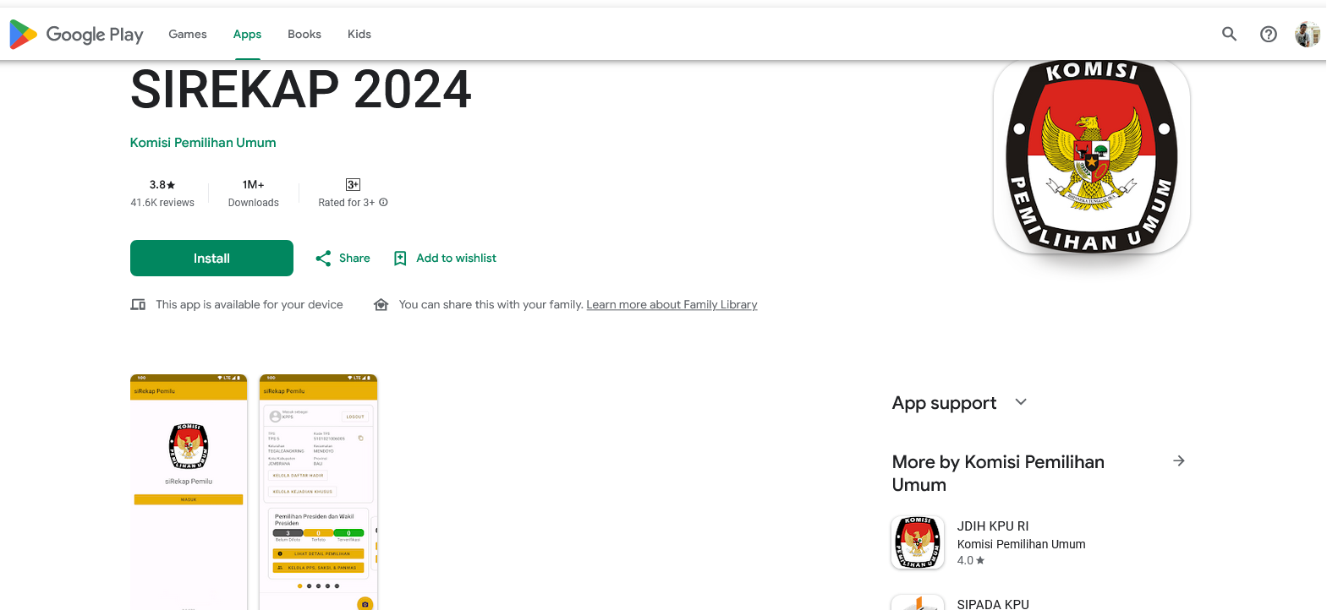Click the Rated for 3+ label
The width and height of the screenshot is (1327, 610).
pos(347,203)
